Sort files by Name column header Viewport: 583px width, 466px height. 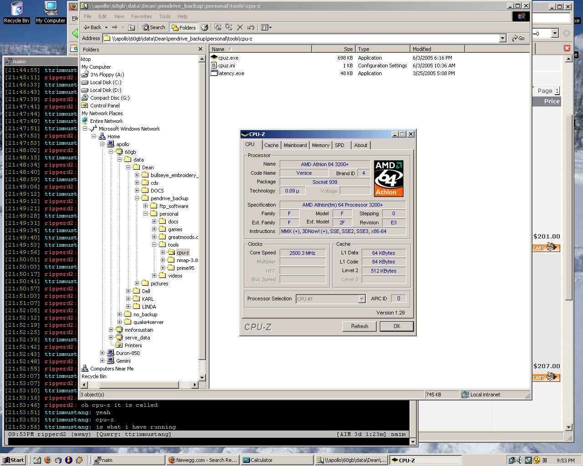click(x=261, y=49)
